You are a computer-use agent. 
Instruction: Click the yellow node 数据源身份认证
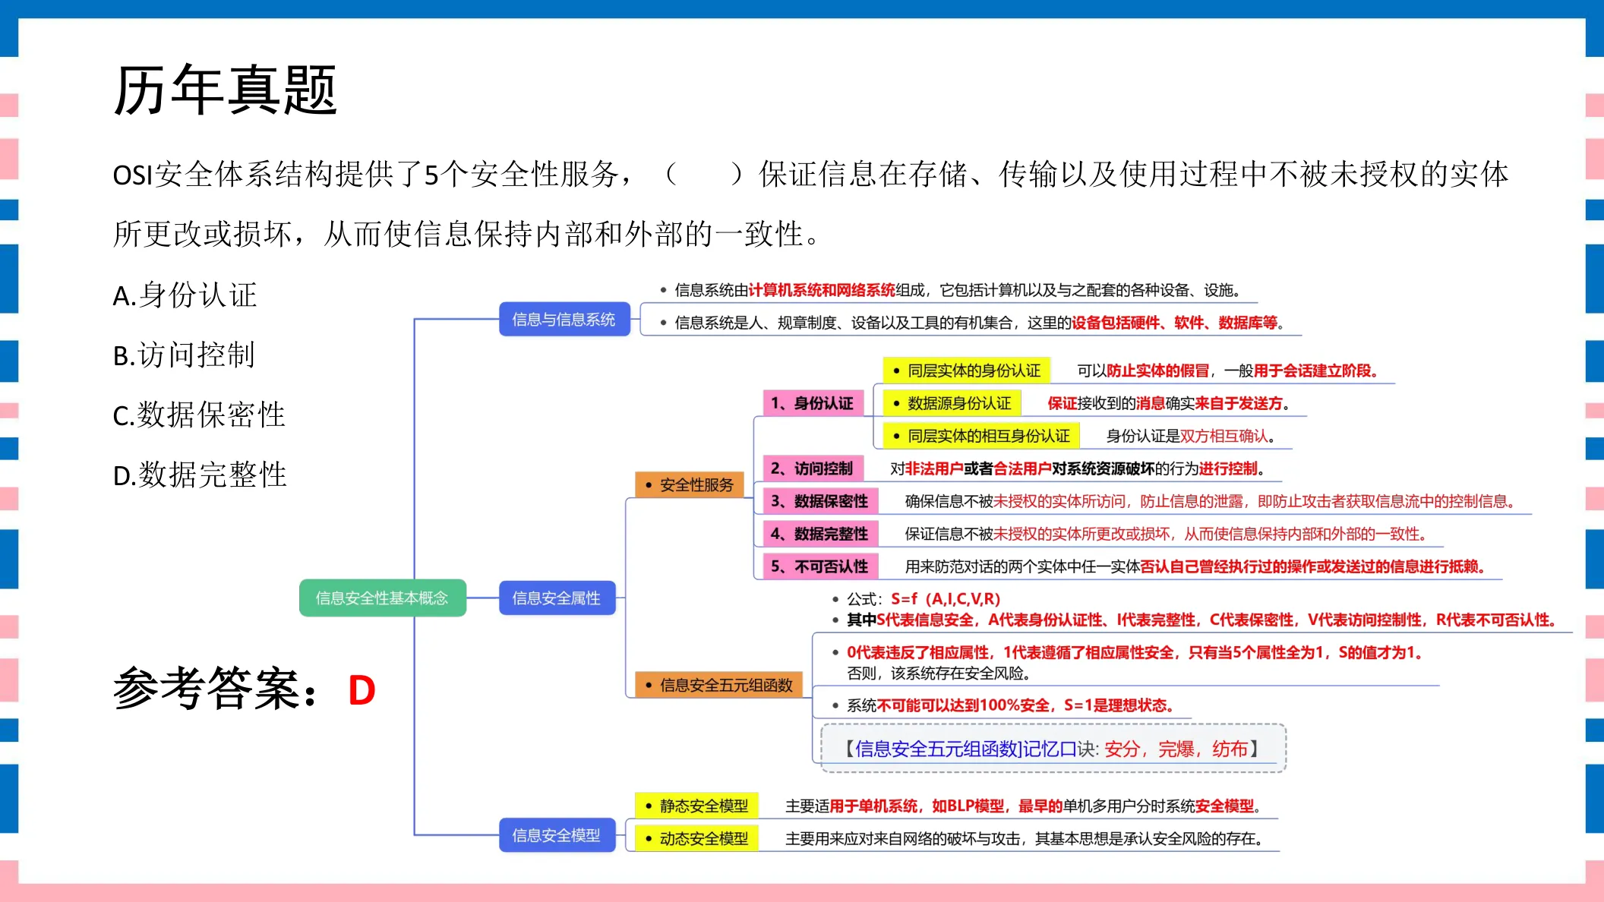[952, 403]
